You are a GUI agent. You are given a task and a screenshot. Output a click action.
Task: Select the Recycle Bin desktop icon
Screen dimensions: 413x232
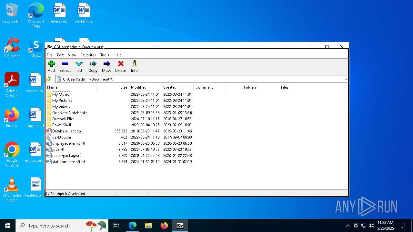[x=12, y=14]
